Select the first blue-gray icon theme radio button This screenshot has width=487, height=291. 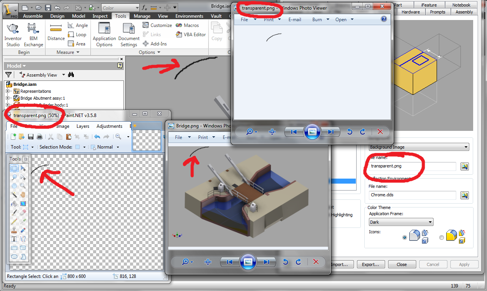pos(405,237)
